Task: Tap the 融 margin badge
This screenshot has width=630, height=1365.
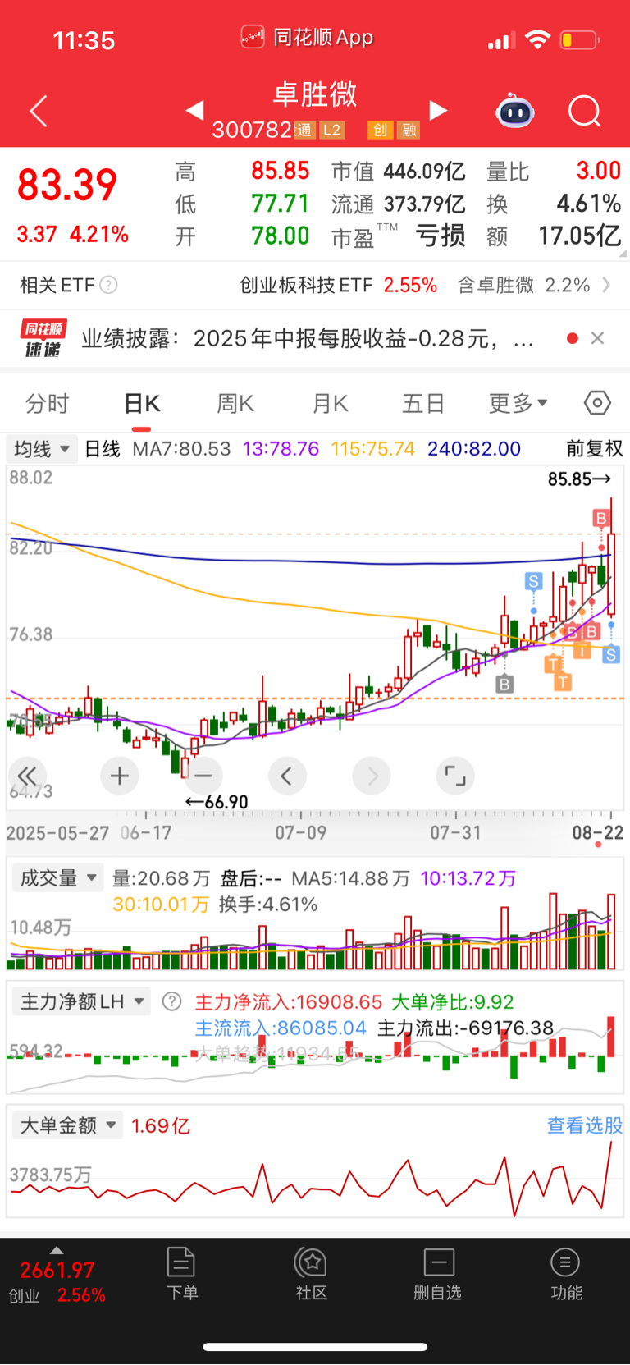Action: (x=409, y=130)
